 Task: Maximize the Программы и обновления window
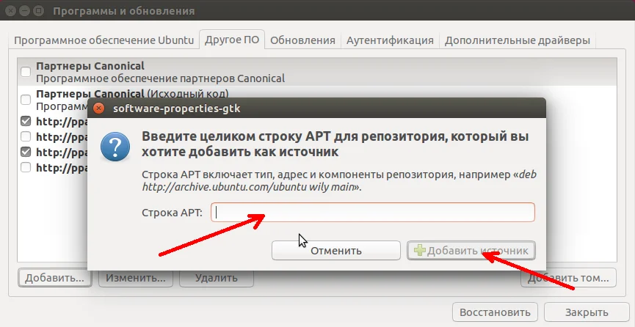click(x=38, y=10)
